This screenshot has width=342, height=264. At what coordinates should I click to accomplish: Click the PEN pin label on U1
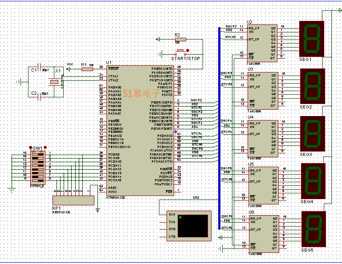tap(169, 192)
